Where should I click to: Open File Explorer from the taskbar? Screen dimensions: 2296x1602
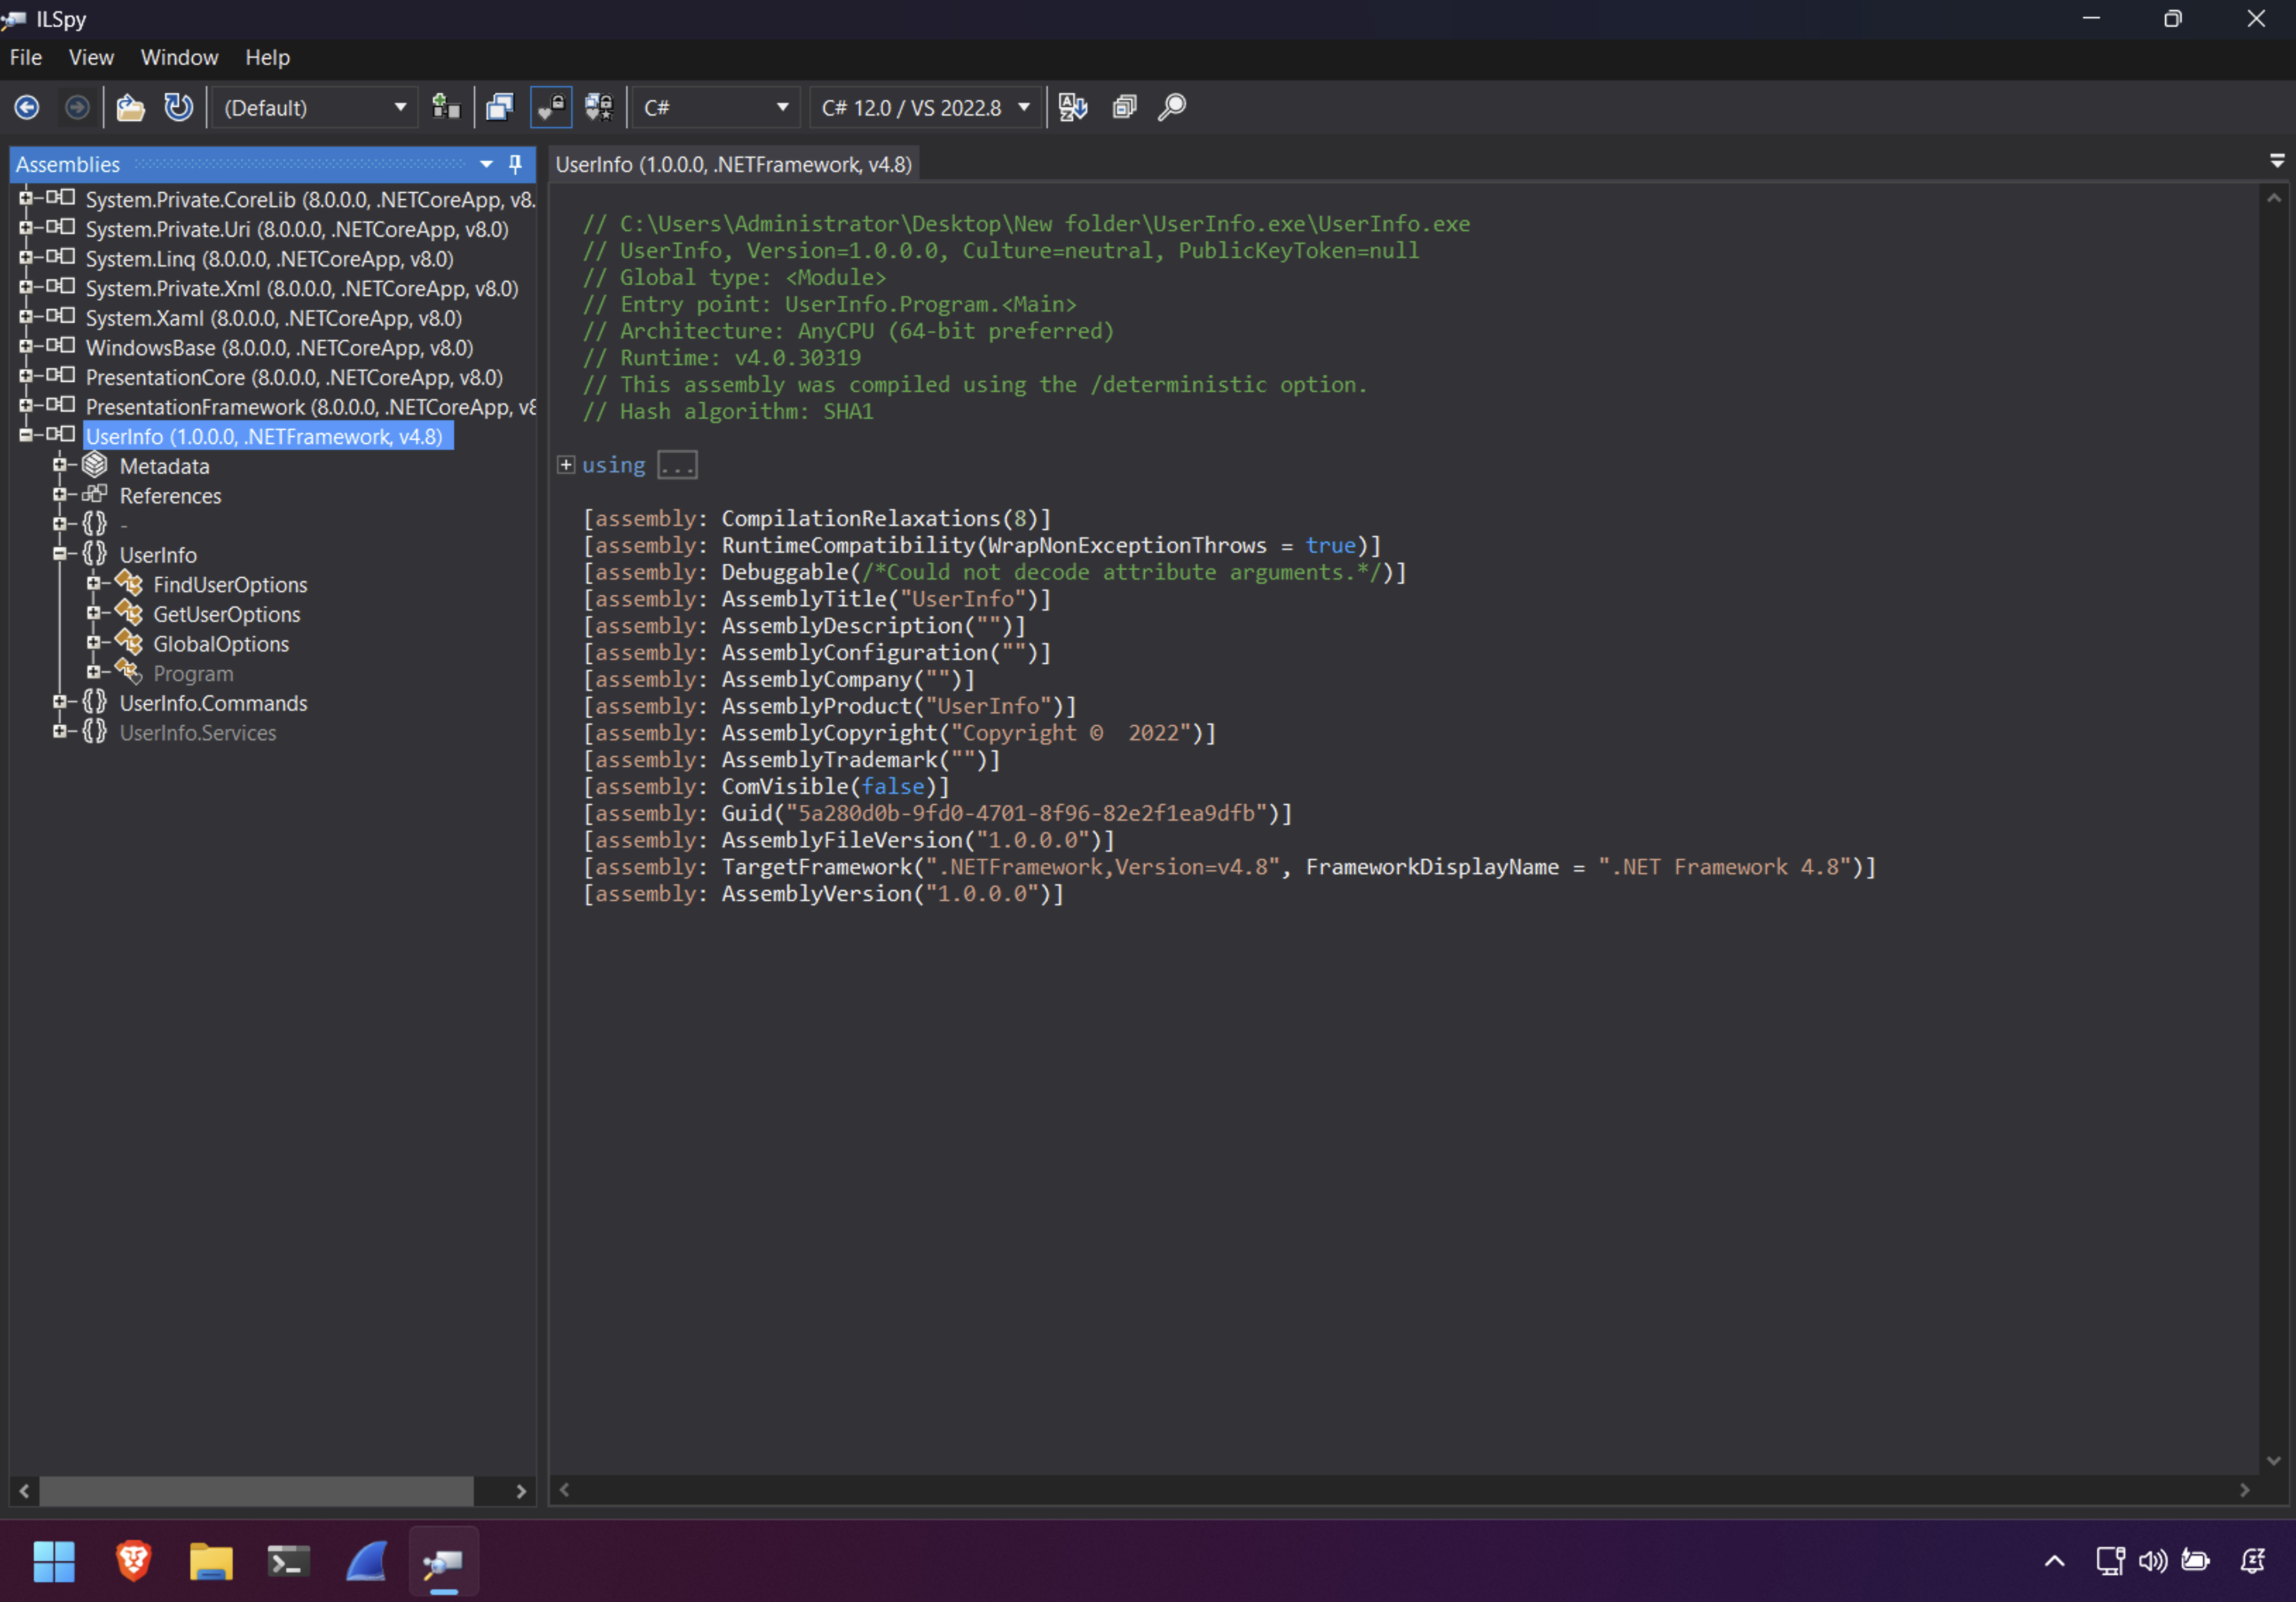pos(211,1562)
